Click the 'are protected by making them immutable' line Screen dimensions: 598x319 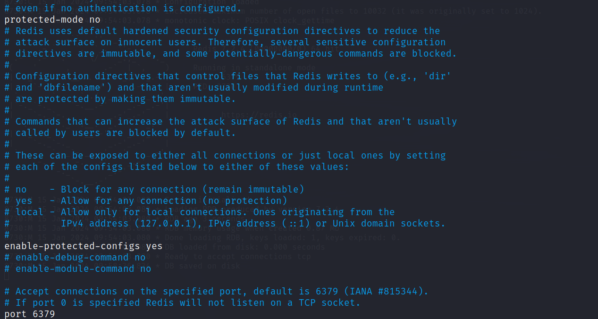pyautogui.click(x=120, y=99)
